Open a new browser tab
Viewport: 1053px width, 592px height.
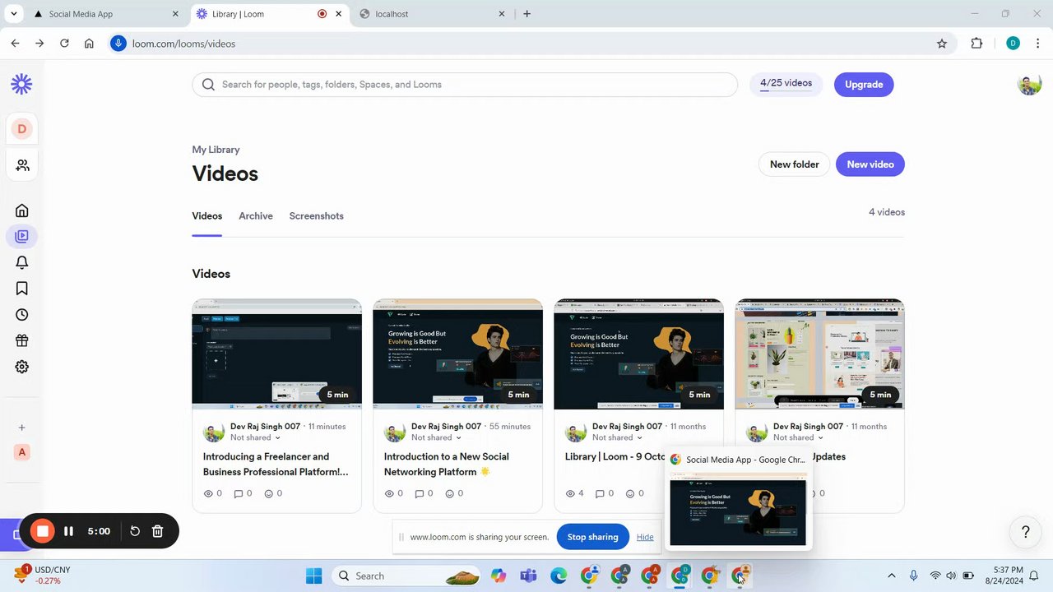pos(526,14)
